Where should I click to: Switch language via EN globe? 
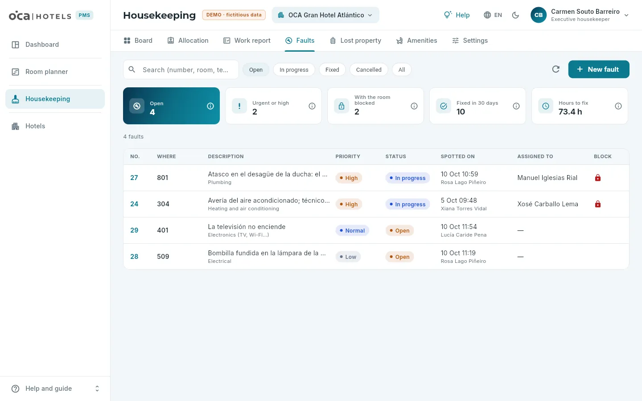(x=493, y=15)
